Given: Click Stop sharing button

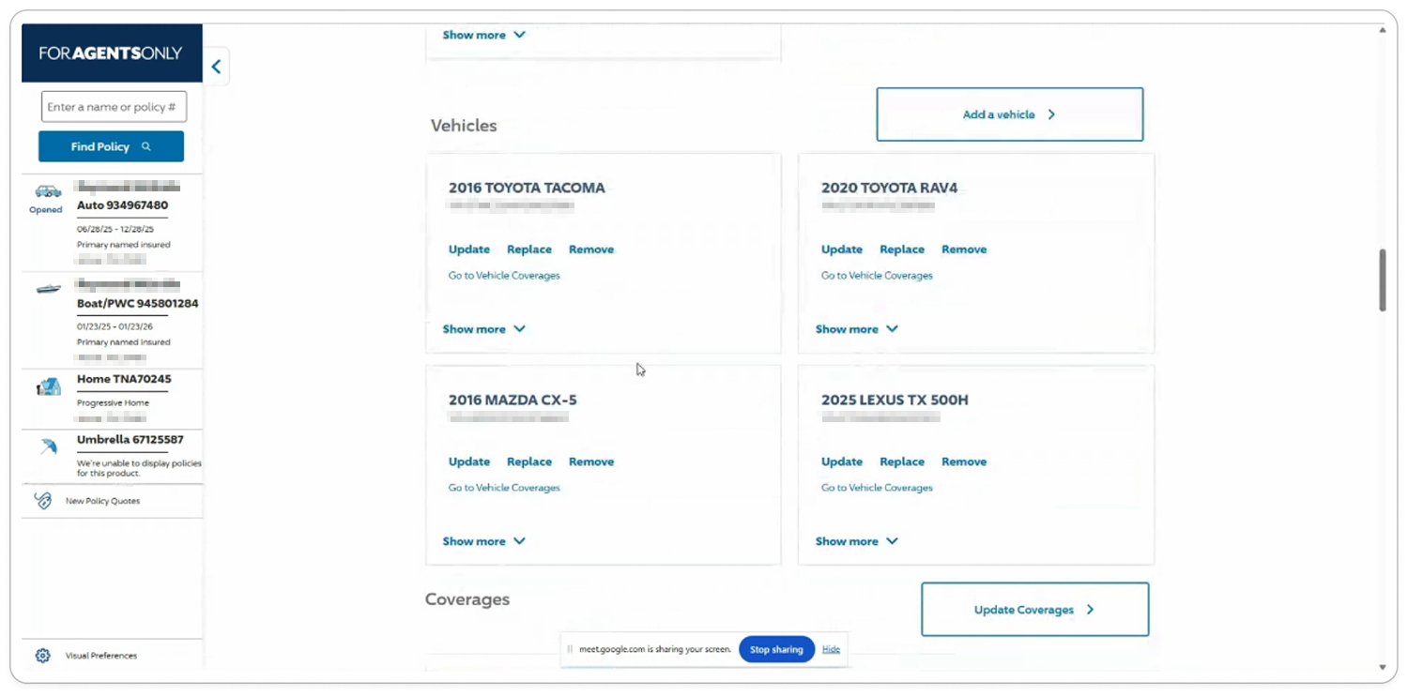Looking at the screenshot, I should pyautogui.click(x=776, y=649).
